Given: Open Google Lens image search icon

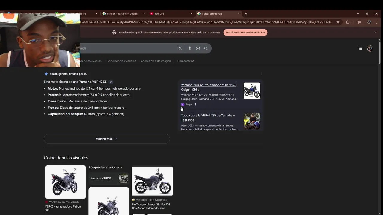Looking at the screenshot, I should [x=198, y=48].
